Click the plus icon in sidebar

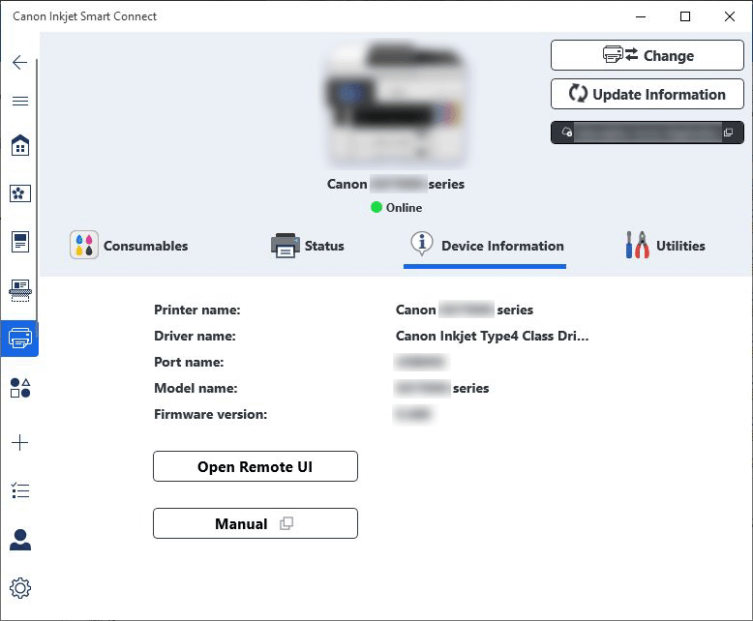19,442
